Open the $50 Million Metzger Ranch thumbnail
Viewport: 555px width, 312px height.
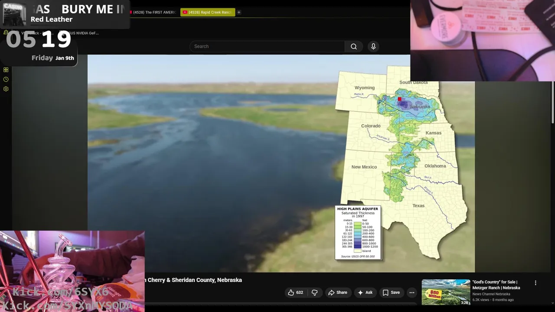click(x=446, y=292)
